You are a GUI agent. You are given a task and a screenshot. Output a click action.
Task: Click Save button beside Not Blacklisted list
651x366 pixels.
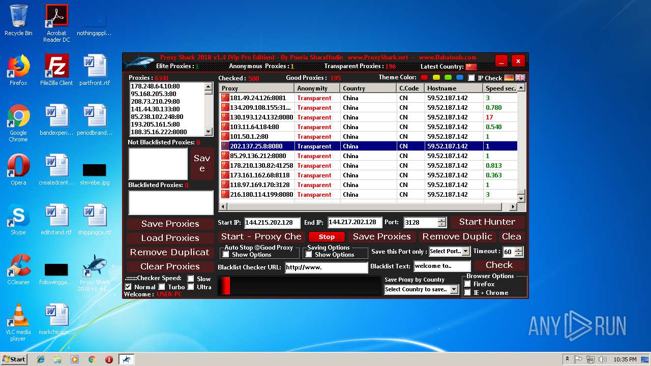click(202, 164)
